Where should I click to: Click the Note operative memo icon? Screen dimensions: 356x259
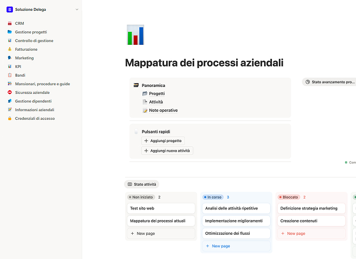145,111
